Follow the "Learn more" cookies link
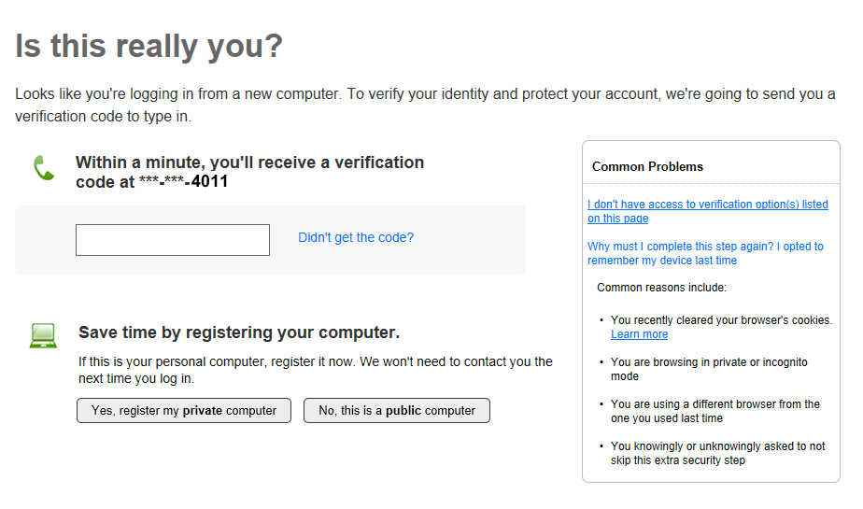Screen dimensions: 863x509 pos(640,334)
